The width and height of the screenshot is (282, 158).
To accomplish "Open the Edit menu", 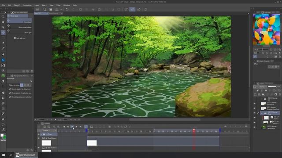I will tap(9, 5).
